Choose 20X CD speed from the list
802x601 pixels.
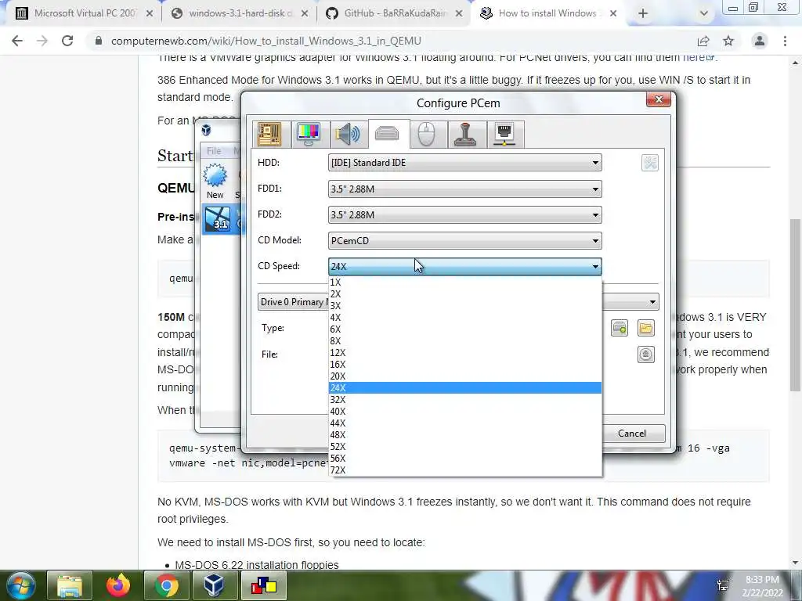[464, 376]
